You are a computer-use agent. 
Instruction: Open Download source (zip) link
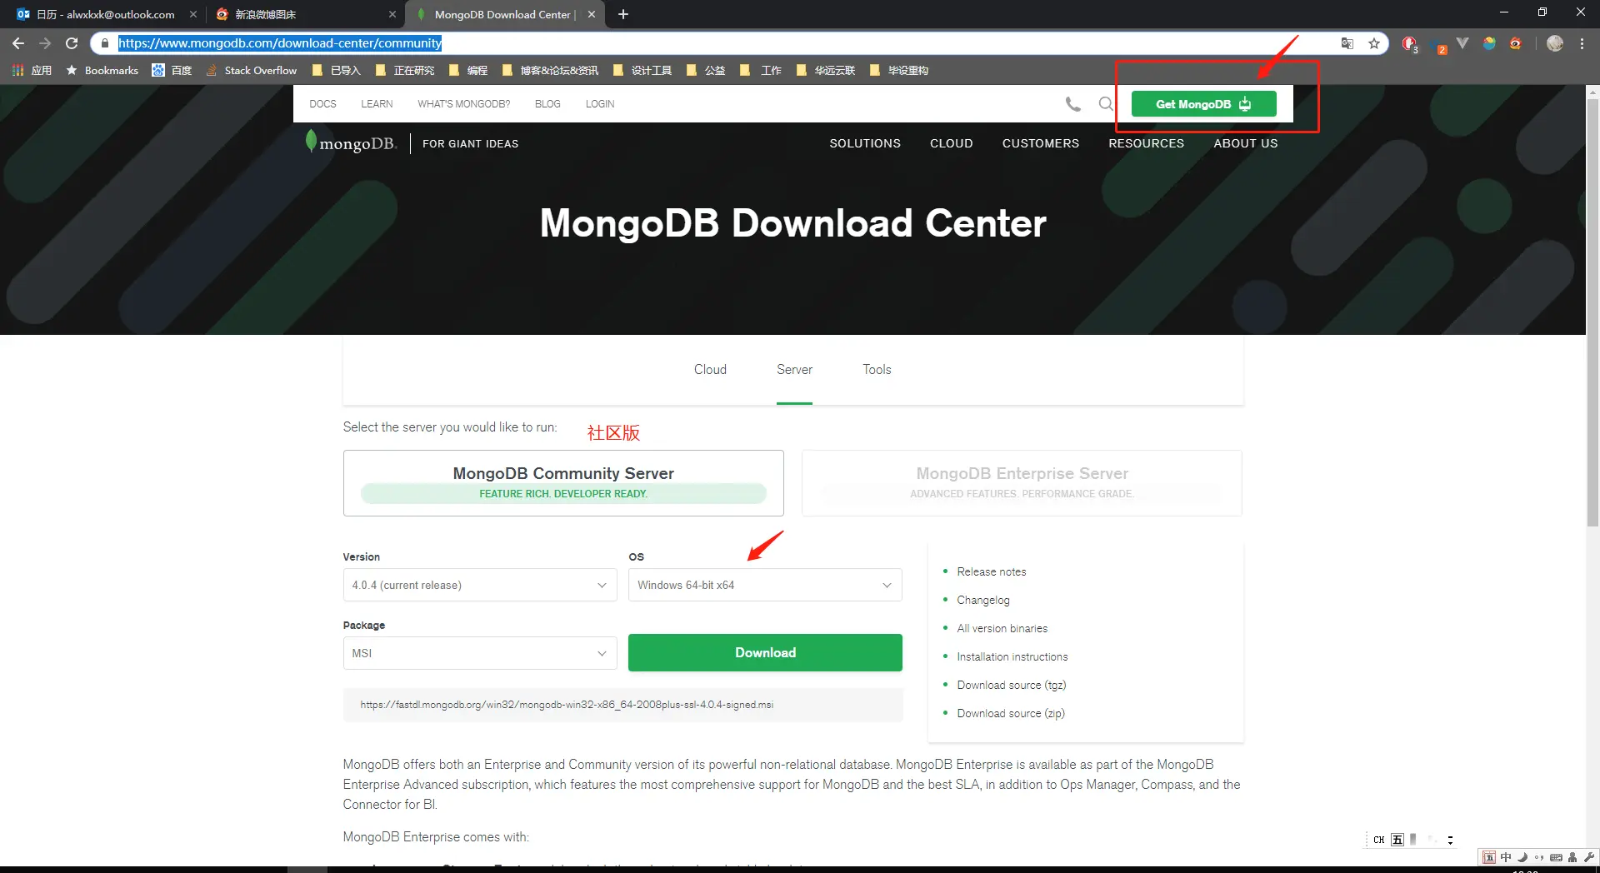coord(1010,713)
